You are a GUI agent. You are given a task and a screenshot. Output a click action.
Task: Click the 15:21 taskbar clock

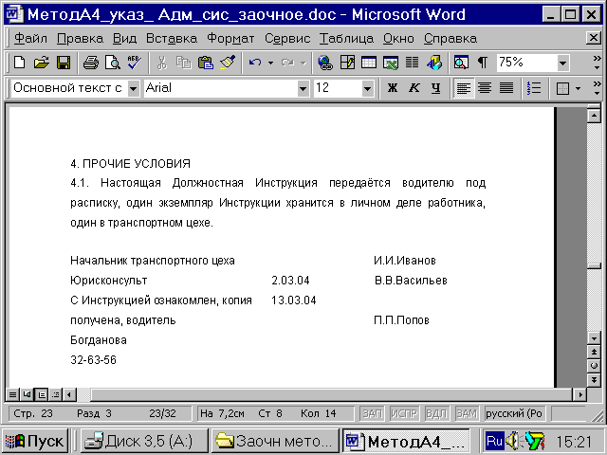pyautogui.click(x=574, y=441)
